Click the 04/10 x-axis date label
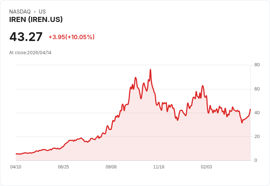The image size is (270, 186). point(16,167)
